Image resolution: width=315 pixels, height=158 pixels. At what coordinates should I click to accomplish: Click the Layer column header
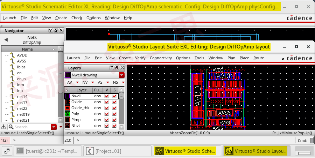[81, 90]
